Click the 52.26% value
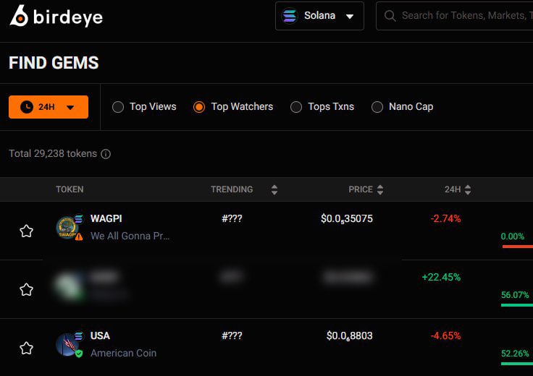 pyautogui.click(x=515, y=354)
